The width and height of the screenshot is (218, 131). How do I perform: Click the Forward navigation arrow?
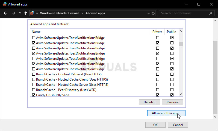(x=14, y=13)
